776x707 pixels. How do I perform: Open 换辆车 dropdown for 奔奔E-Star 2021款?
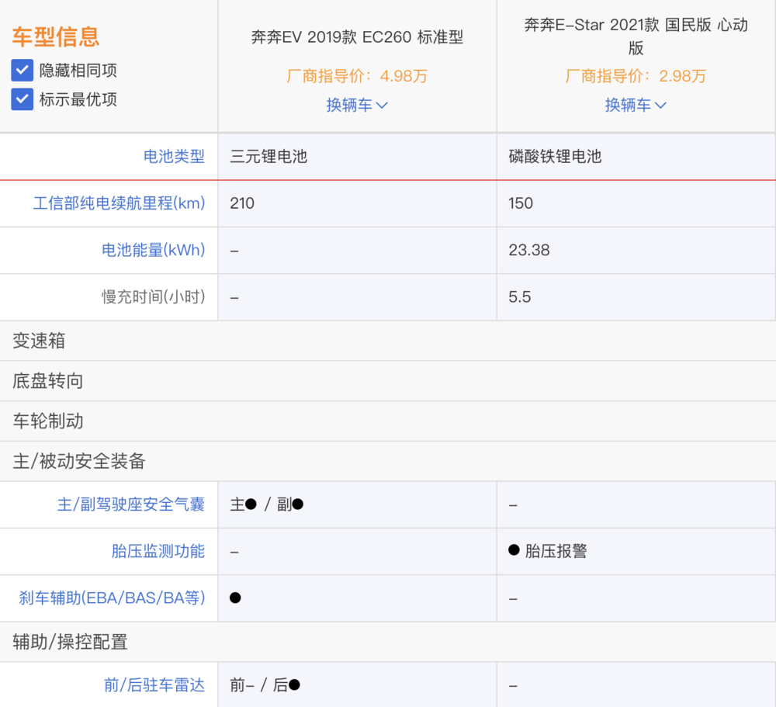coord(636,105)
